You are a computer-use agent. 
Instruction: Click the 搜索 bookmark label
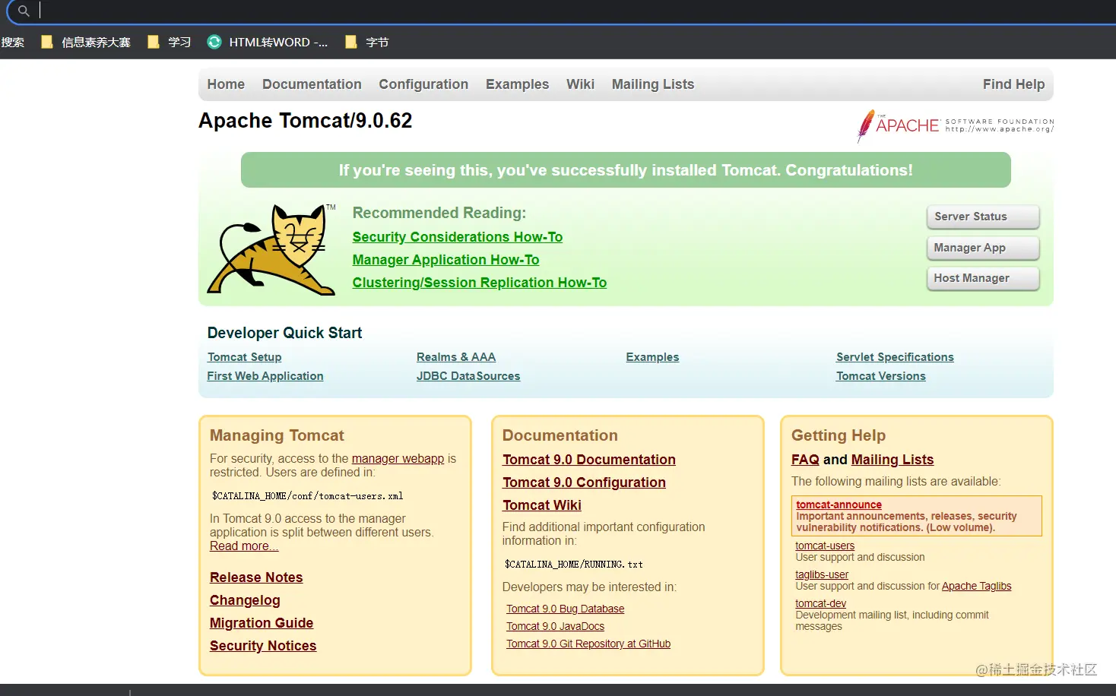[x=12, y=43]
